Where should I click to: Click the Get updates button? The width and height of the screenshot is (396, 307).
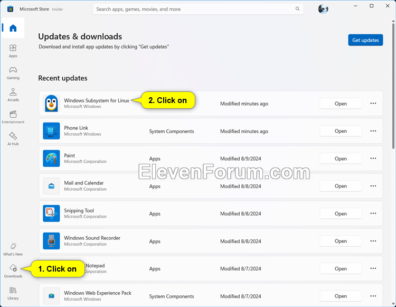(365, 40)
